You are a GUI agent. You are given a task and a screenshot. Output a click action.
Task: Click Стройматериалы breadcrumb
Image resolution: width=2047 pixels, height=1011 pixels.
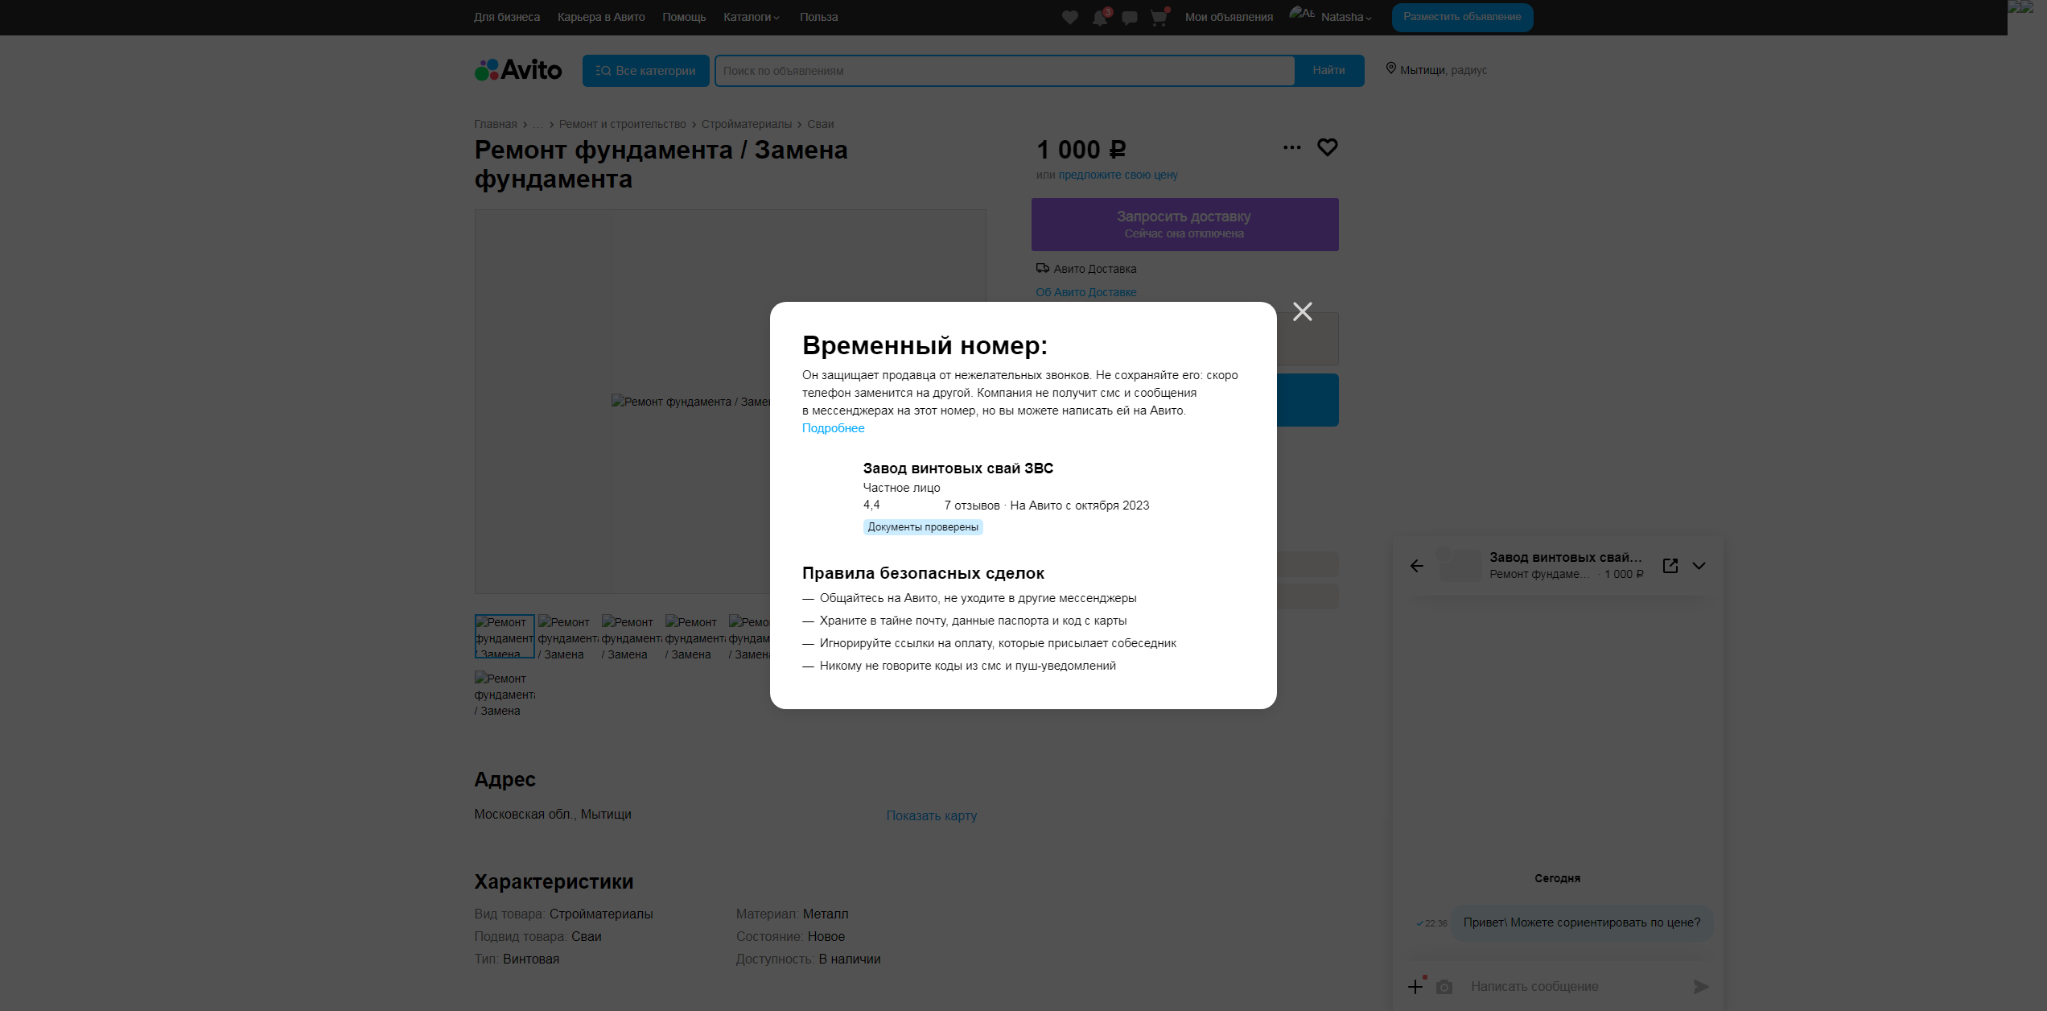tap(747, 124)
